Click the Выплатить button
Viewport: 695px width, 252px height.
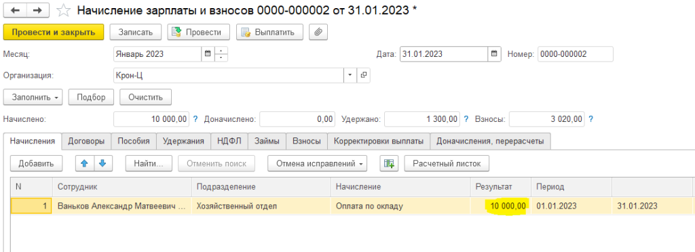(269, 33)
